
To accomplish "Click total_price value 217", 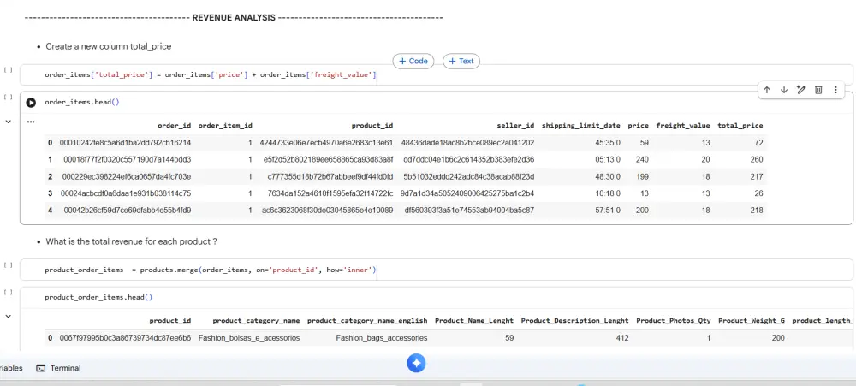I will tap(757, 177).
